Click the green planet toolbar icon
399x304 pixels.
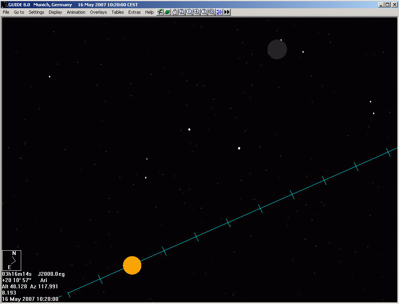pyautogui.click(x=167, y=12)
